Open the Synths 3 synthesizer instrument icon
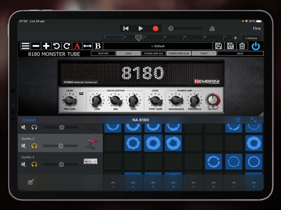 pos(91,161)
